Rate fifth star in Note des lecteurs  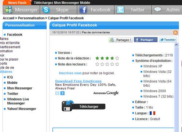117,64
